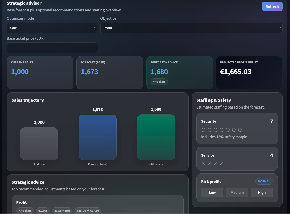Screen dimensions: 290x214
Task: Click the 832.5% ROI tag
Action: coord(62,211)
